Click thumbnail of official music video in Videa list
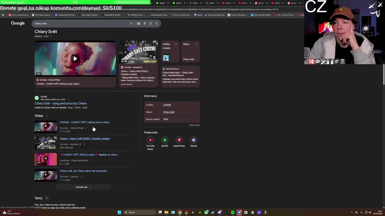Viewport: 385px width, 216px height. 46,126
